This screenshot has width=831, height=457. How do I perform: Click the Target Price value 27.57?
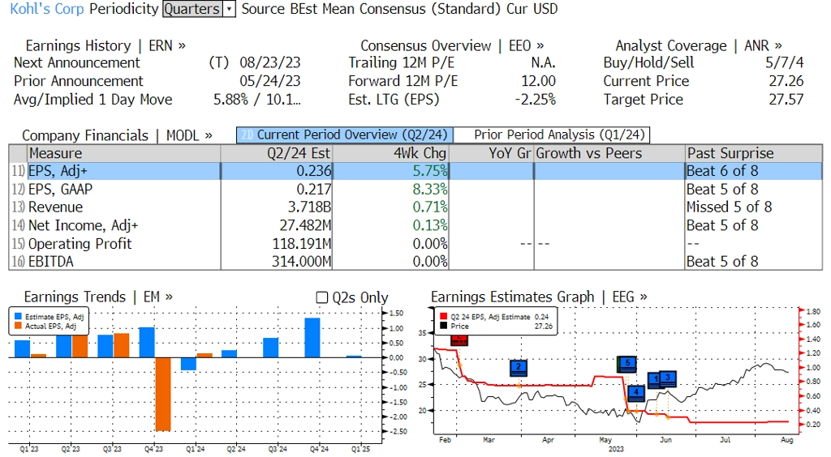point(786,100)
